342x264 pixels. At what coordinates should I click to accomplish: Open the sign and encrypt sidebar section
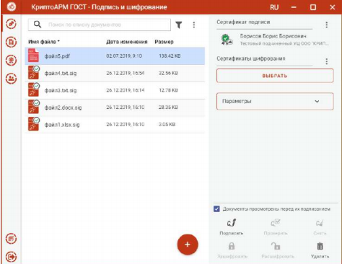[x=11, y=24]
